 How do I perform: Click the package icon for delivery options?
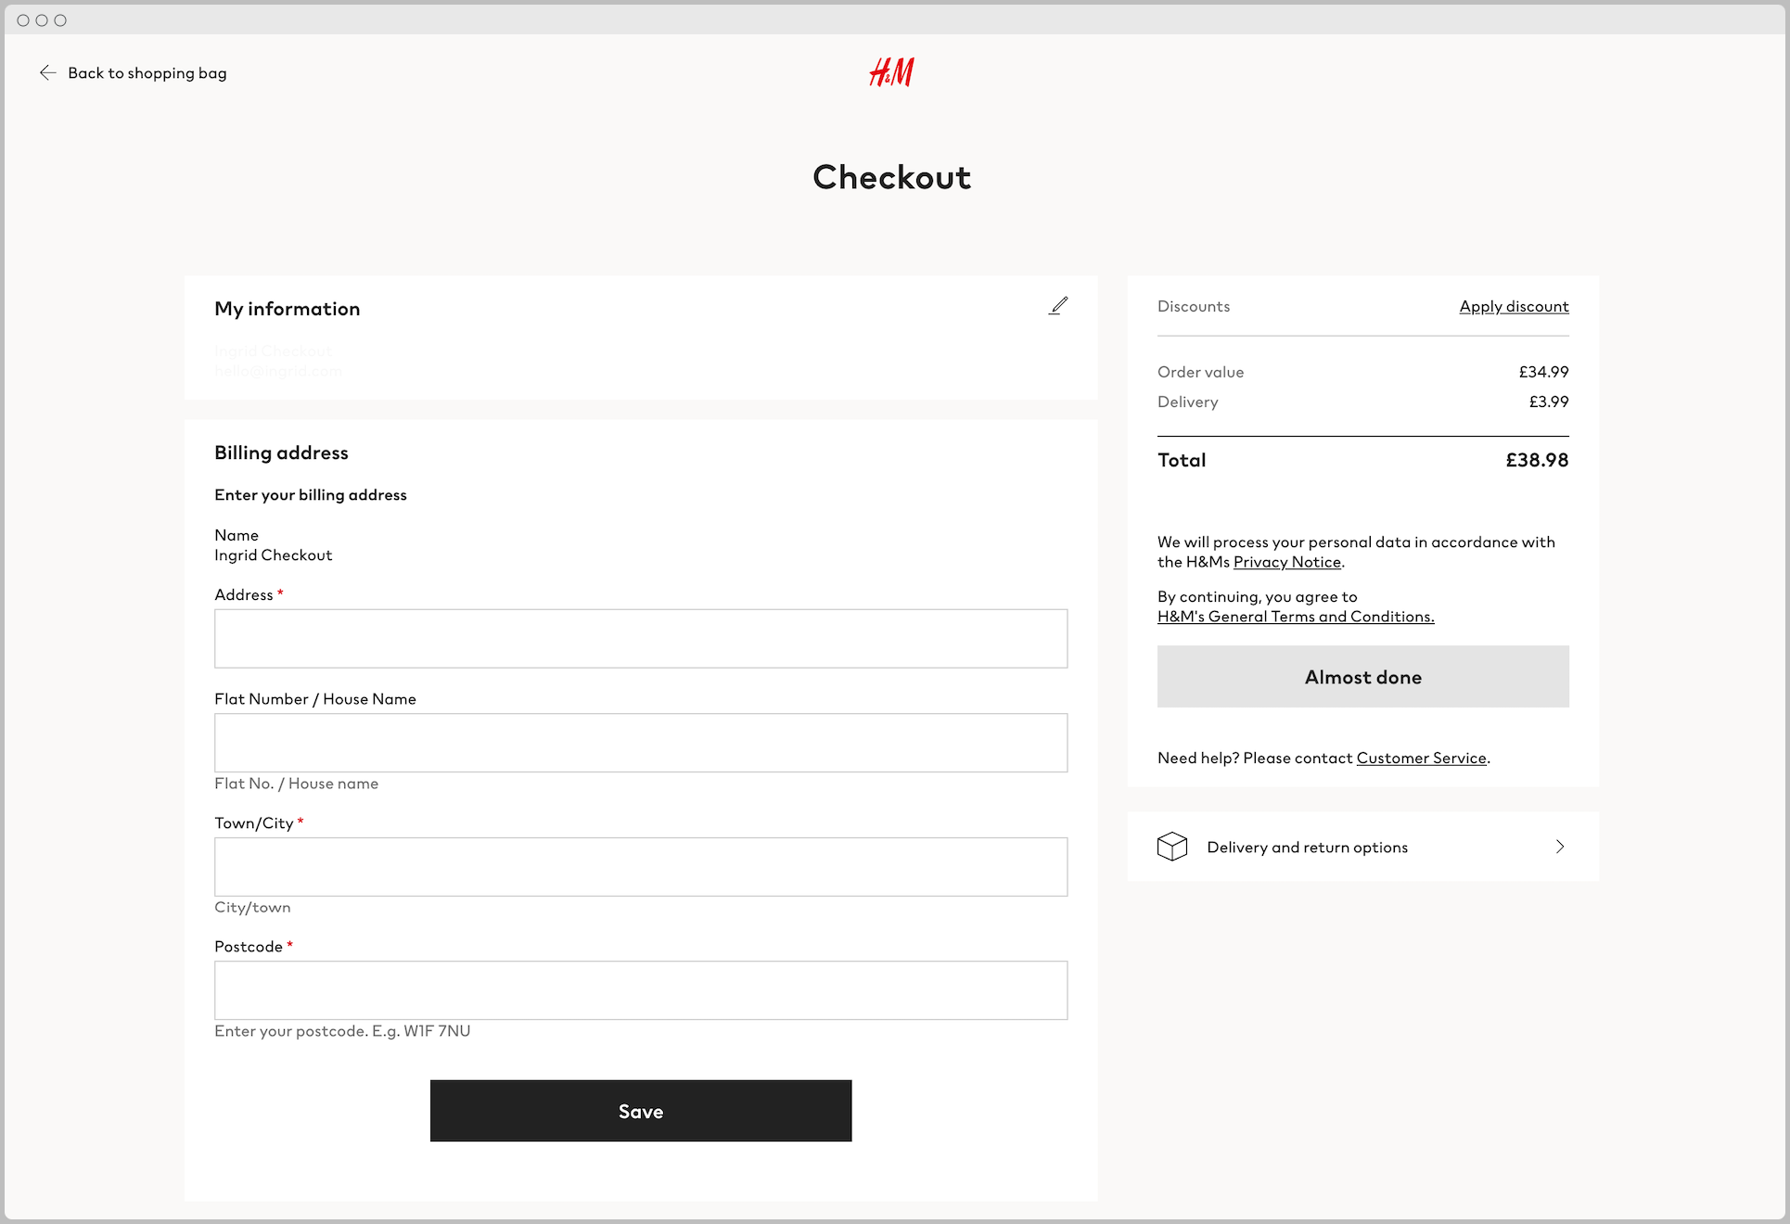tap(1173, 847)
